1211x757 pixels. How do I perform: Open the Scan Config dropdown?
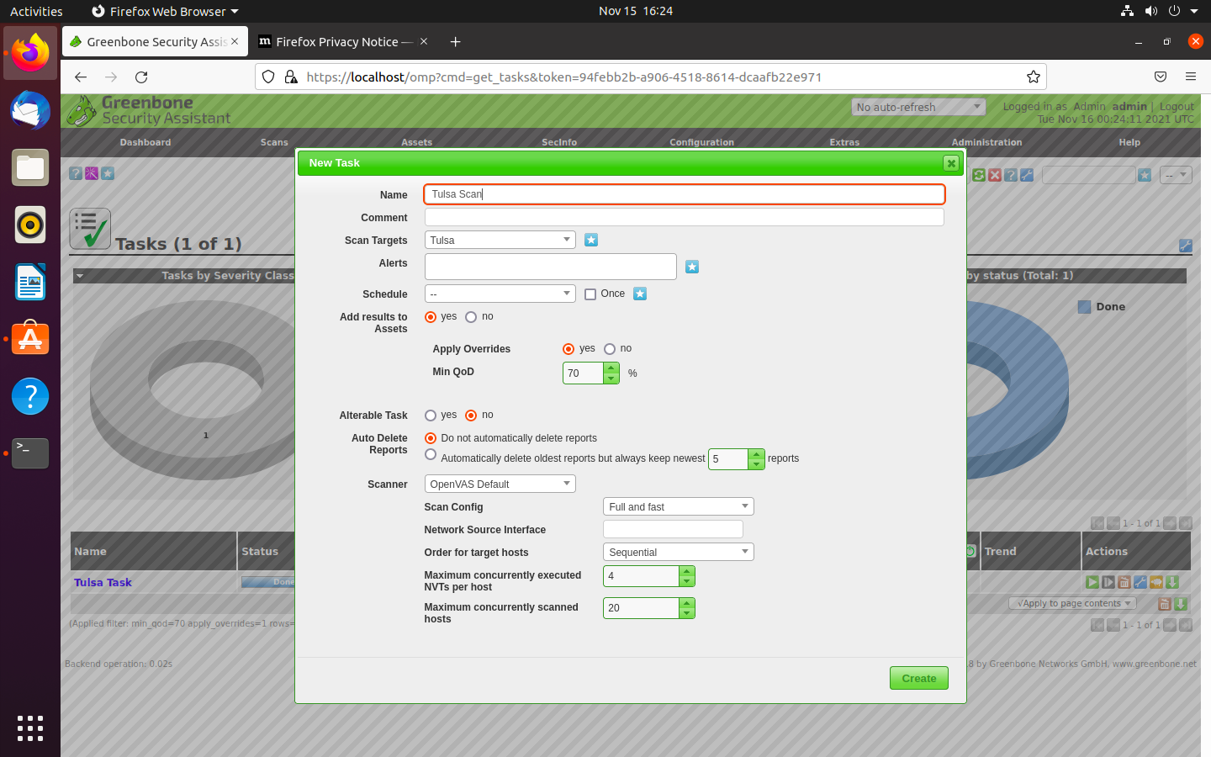pos(679,506)
